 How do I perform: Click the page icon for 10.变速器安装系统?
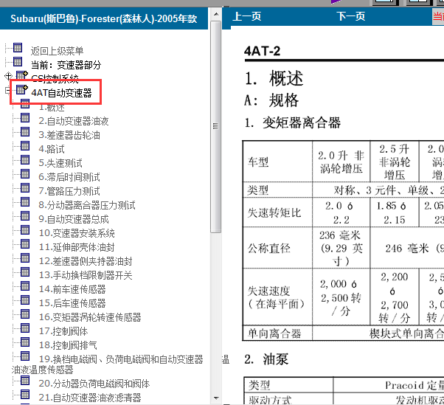(25, 229)
